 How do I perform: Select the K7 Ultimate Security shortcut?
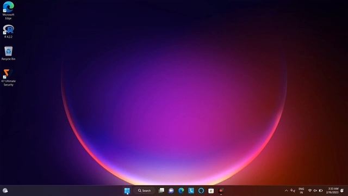click(9, 77)
